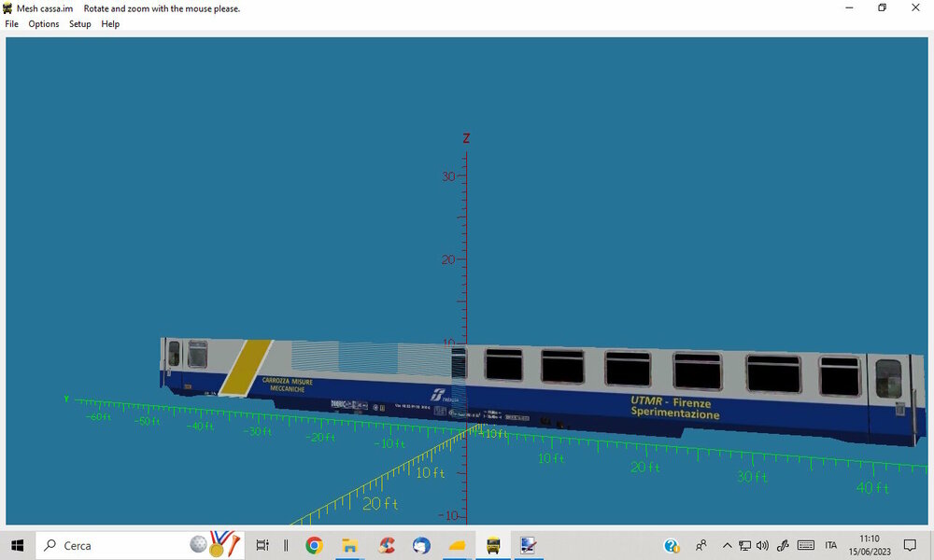
Task: Click the Cerca search box on taskbar
Action: pos(141,545)
